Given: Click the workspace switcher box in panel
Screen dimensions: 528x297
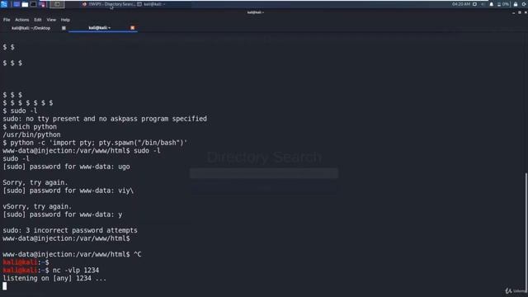Looking at the screenshot, I should point(57,4).
